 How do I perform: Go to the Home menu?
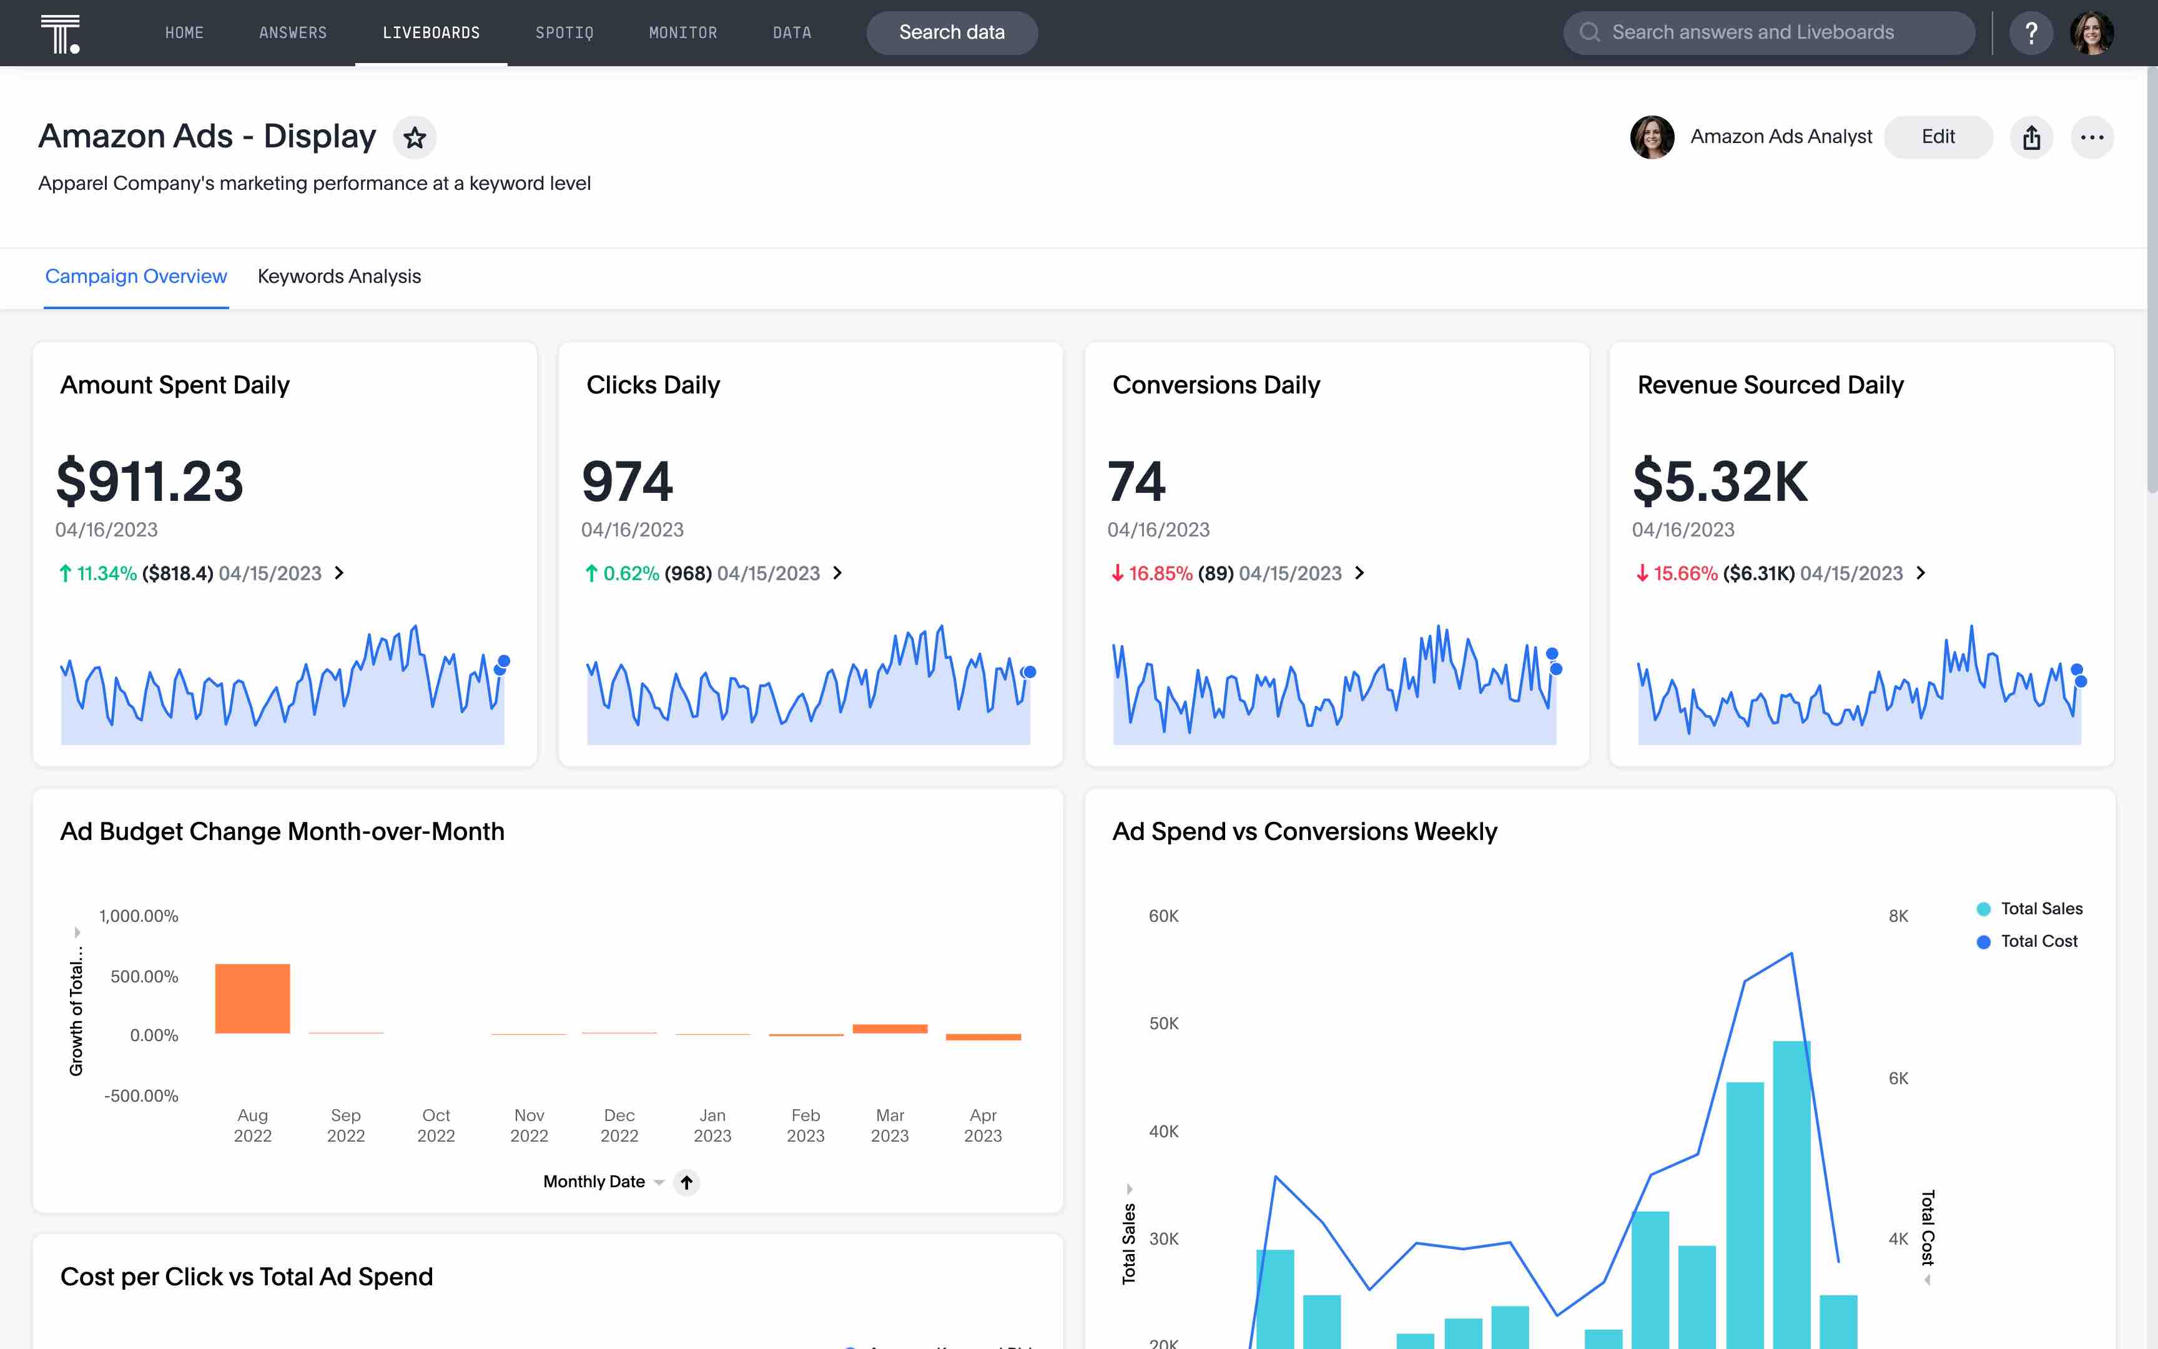coord(185,33)
